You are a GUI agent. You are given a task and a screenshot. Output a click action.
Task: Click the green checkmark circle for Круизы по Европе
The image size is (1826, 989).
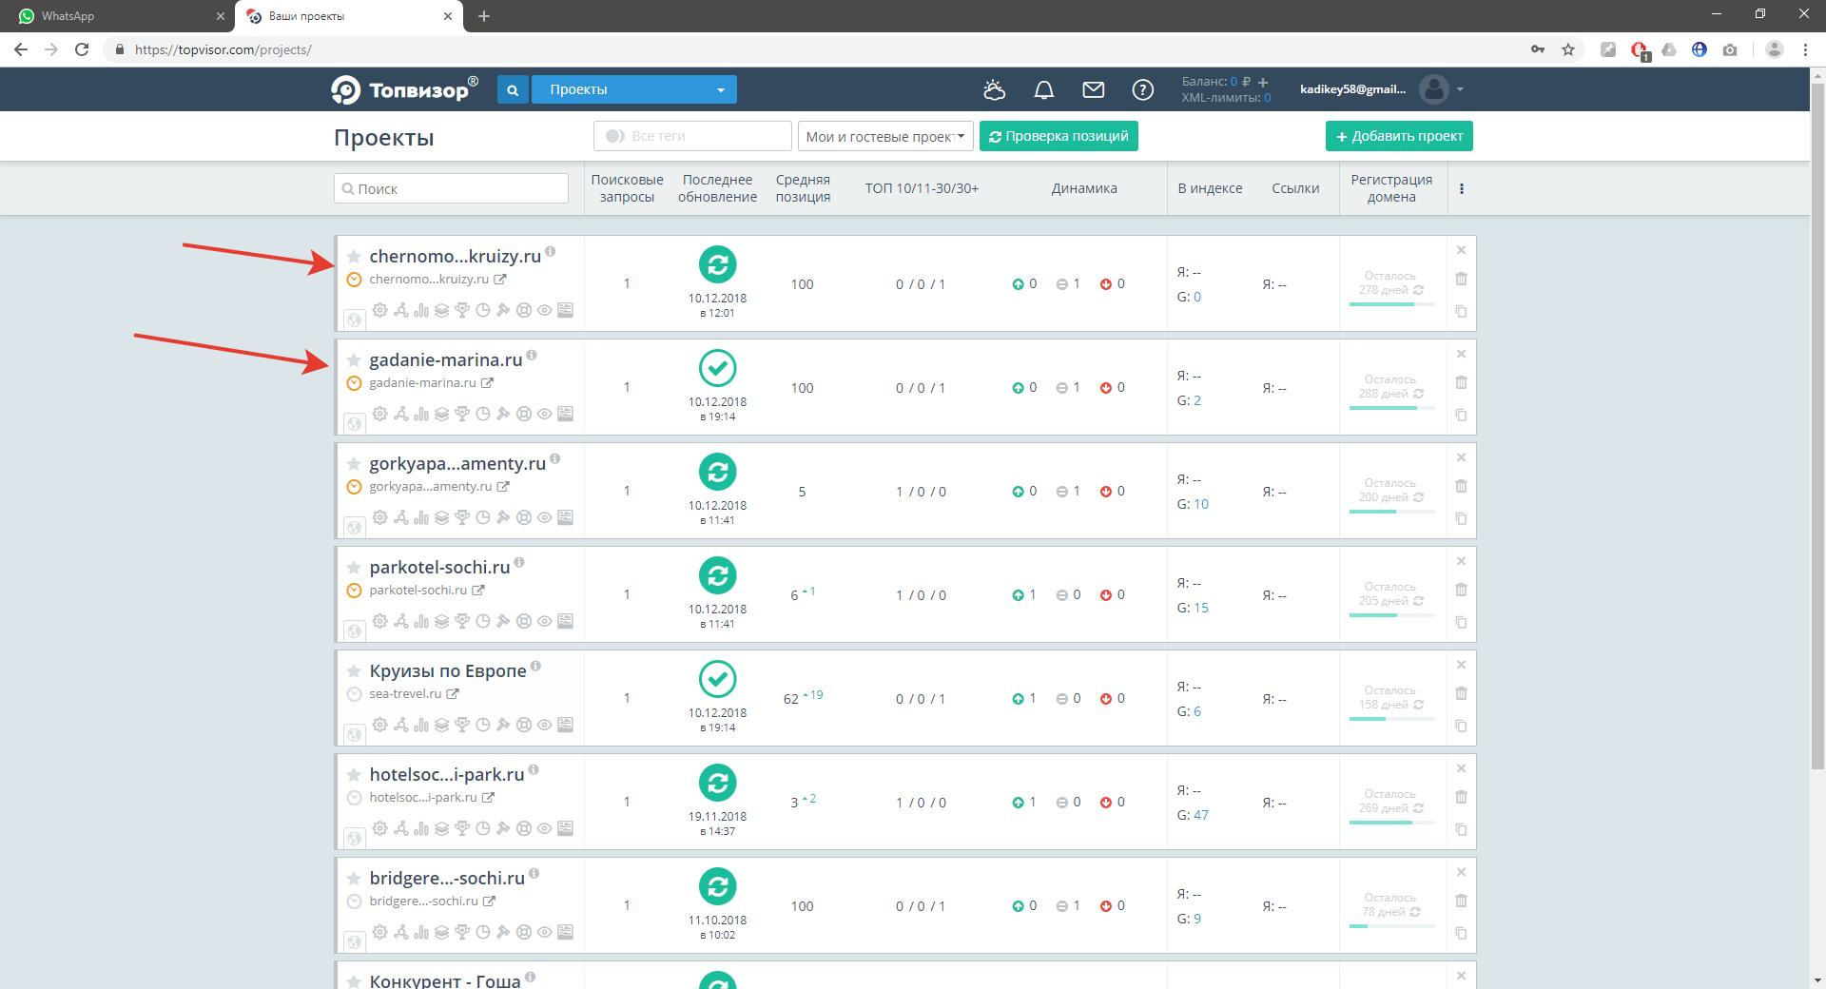pos(717,679)
